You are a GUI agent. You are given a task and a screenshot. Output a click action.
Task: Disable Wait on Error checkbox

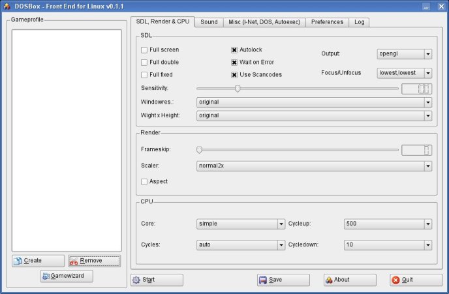point(234,63)
